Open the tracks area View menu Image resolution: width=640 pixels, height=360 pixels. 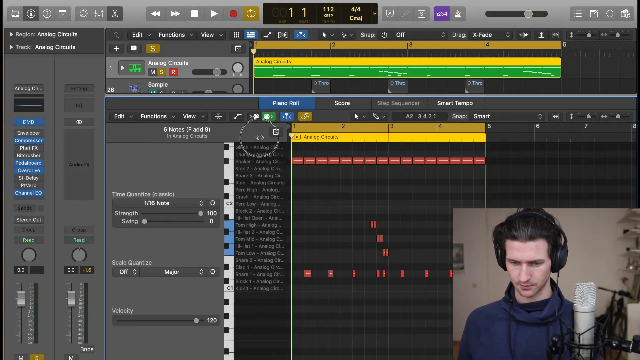click(211, 35)
